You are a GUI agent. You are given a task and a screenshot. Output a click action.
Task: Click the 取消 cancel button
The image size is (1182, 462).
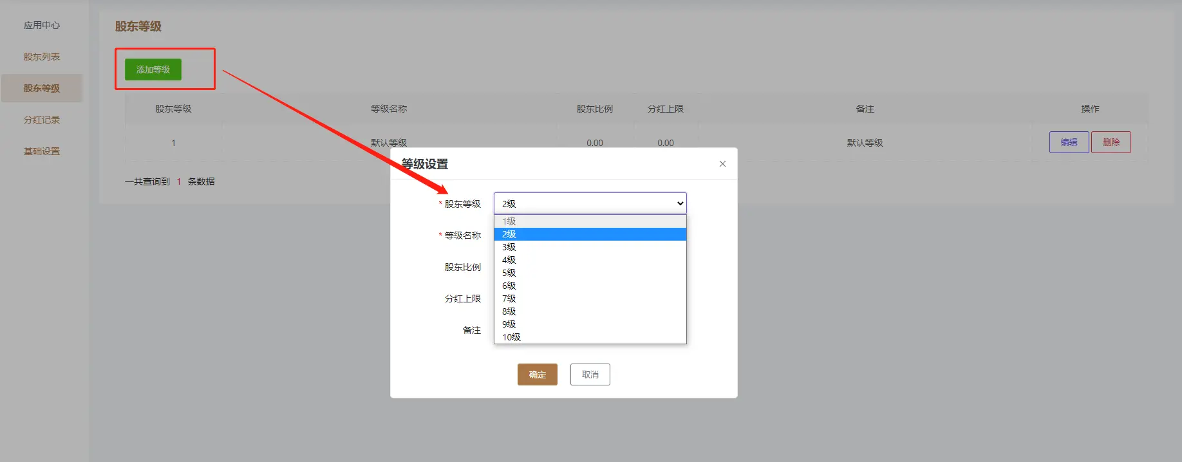590,374
